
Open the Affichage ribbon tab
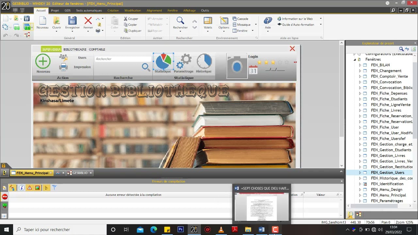tap(189, 10)
